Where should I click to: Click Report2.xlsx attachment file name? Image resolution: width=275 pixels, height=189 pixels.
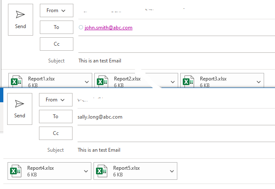[127, 79]
